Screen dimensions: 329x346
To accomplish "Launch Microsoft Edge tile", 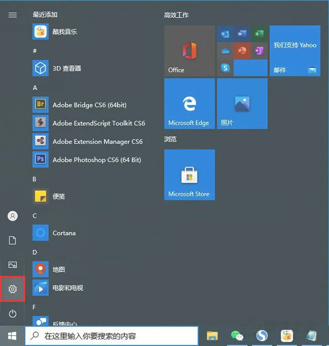I will pyautogui.click(x=190, y=103).
